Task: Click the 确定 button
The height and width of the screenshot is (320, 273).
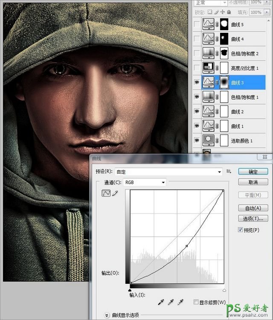Action: click(x=253, y=172)
